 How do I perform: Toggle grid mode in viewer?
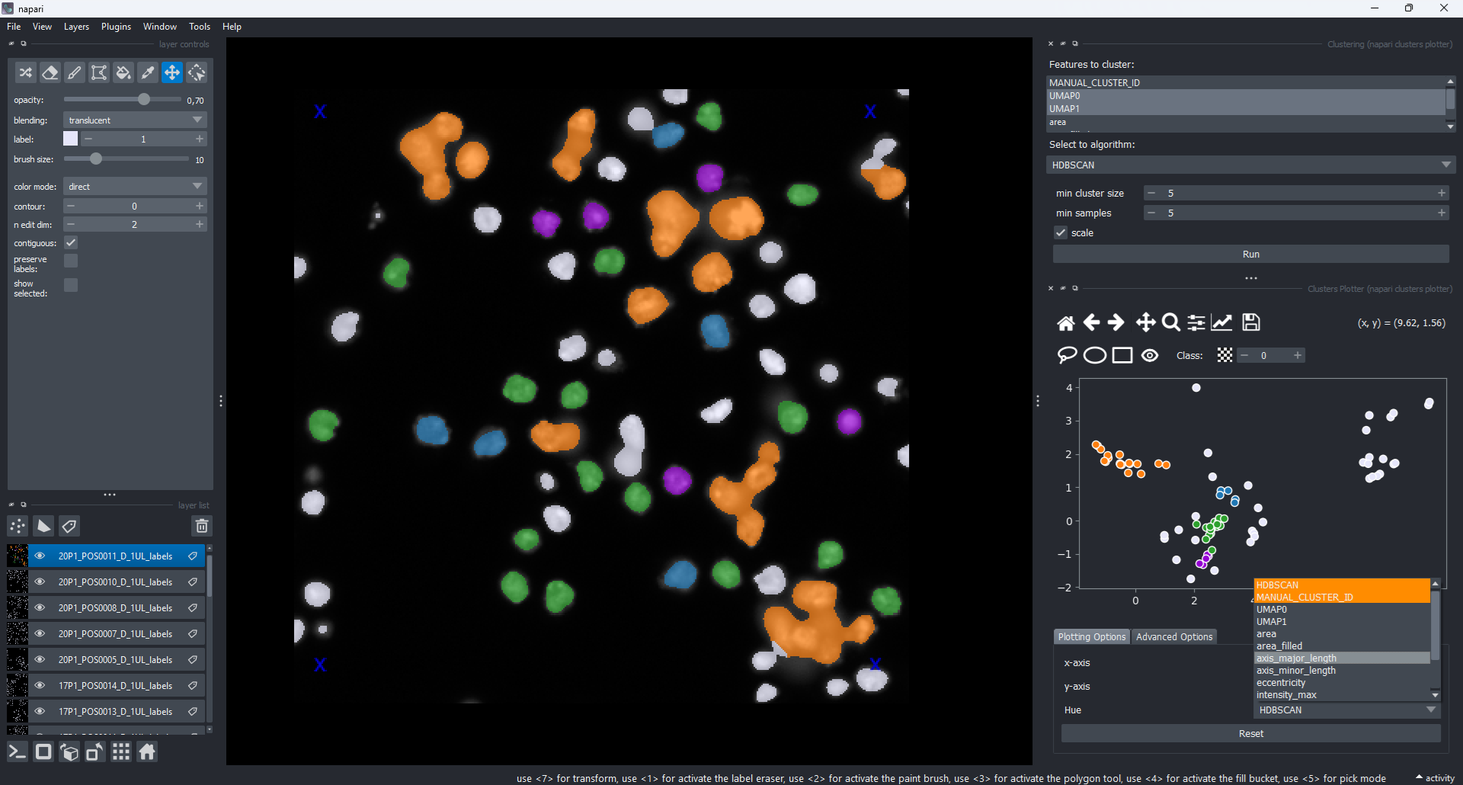pos(121,752)
